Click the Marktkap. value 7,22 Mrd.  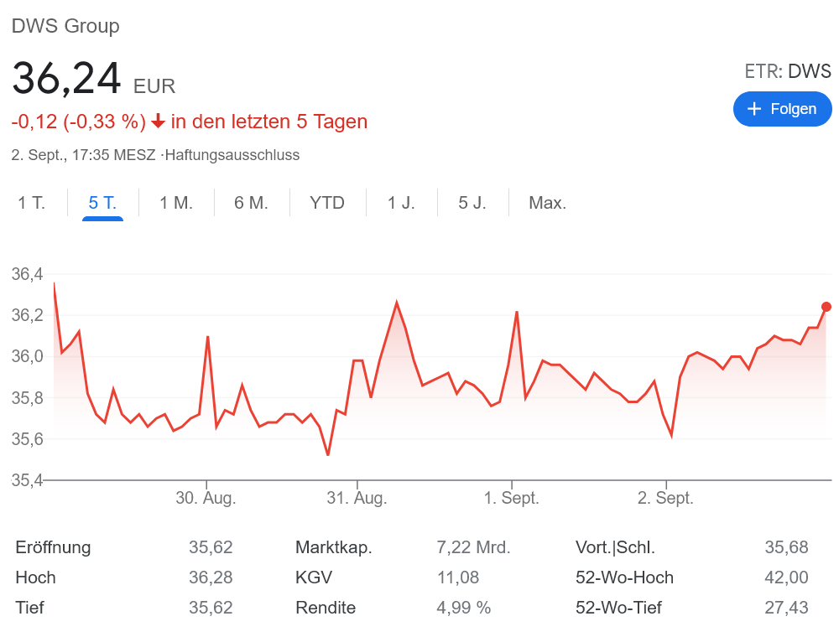coord(473,547)
